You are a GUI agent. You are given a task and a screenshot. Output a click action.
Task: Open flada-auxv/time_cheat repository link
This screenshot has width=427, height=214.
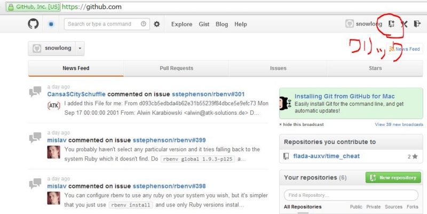tap(326, 156)
